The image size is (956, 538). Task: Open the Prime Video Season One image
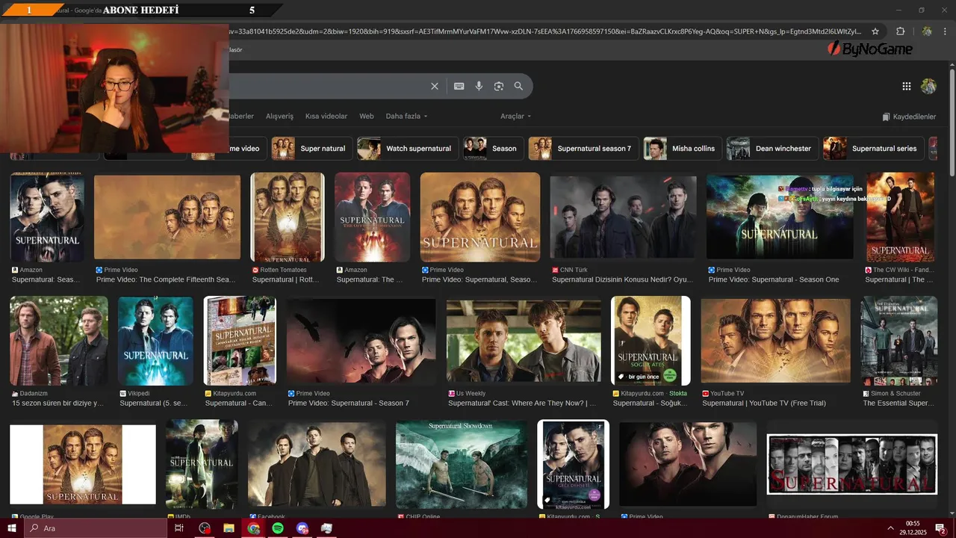click(x=780, y=217)
